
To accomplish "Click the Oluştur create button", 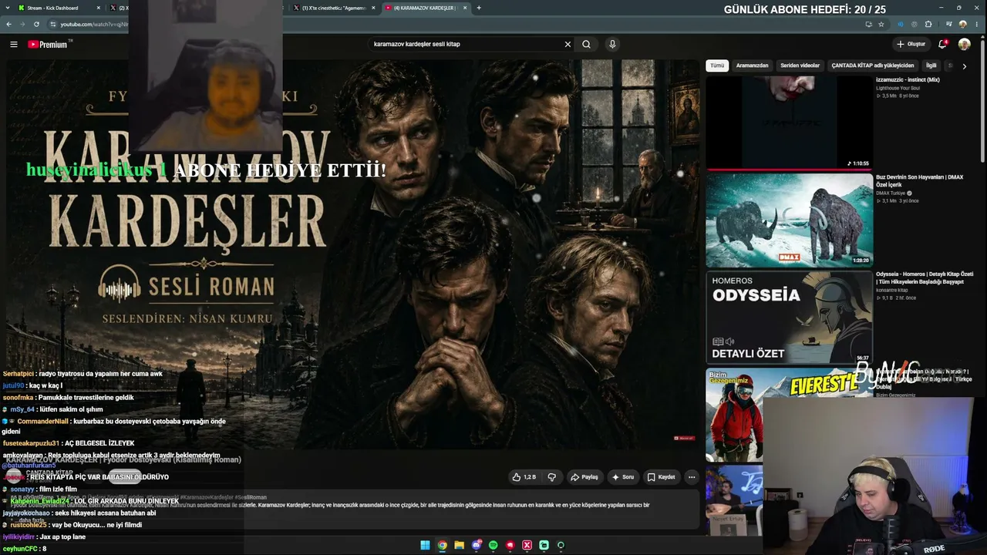I will 911,45.
